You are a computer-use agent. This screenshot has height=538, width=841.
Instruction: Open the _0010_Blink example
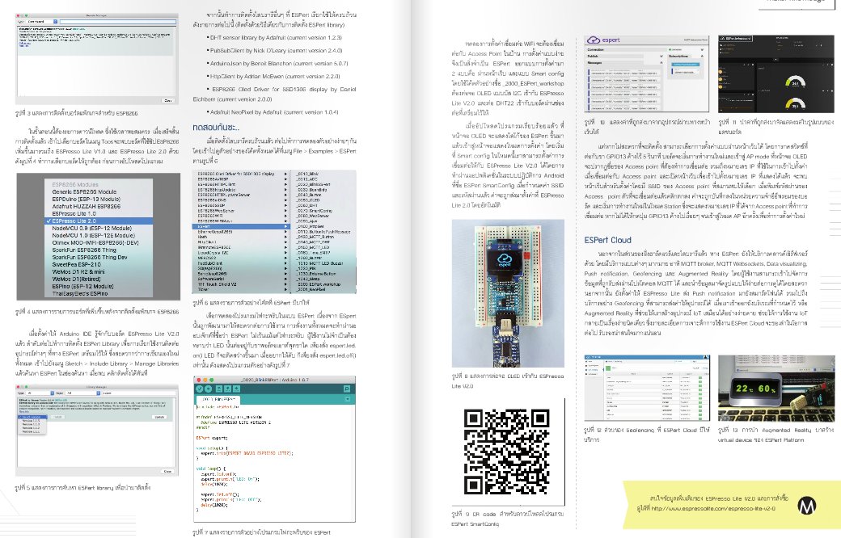pyautogui.click(x=307, y=174)
